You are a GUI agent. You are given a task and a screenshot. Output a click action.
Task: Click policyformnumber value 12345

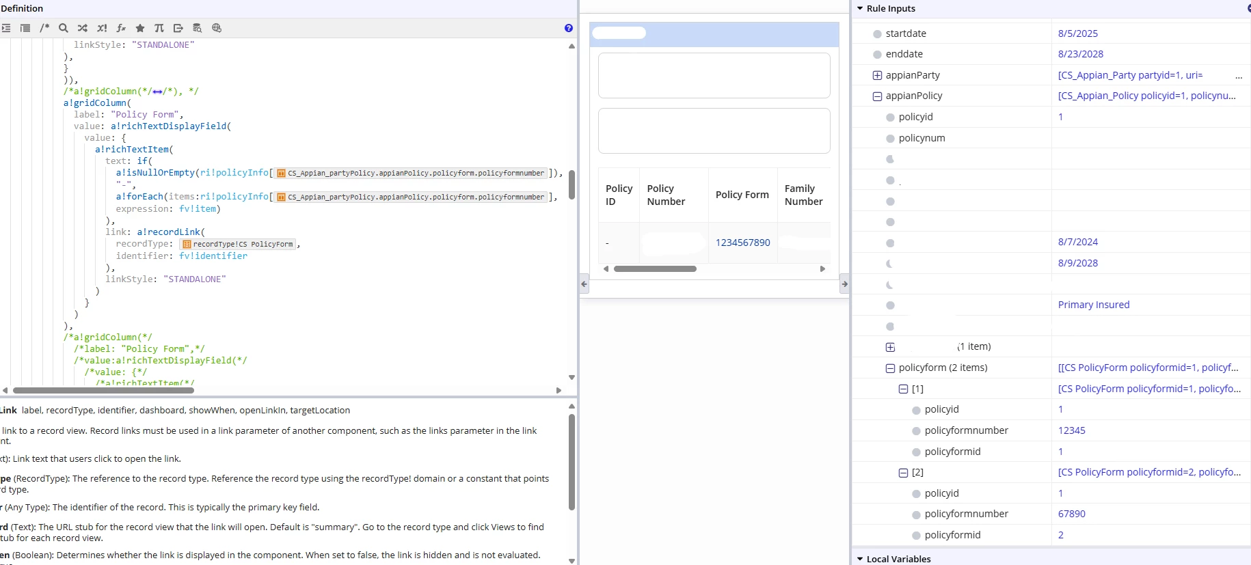1072,430
